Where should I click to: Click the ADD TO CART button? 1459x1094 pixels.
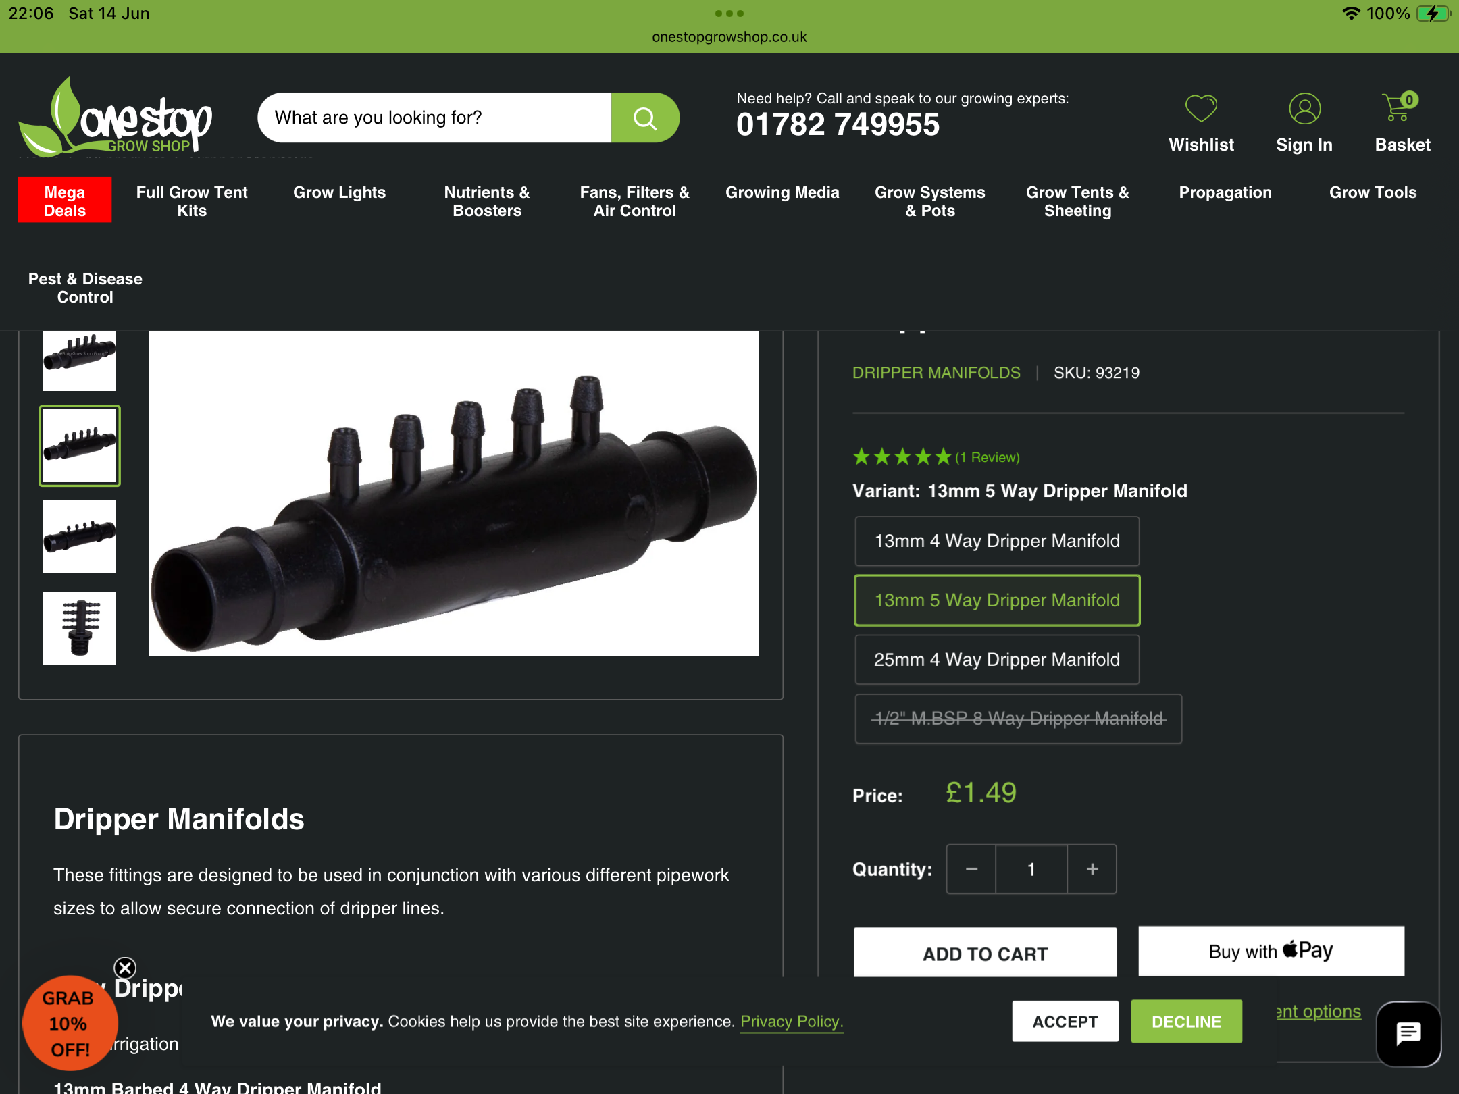[x=985, y=953]
